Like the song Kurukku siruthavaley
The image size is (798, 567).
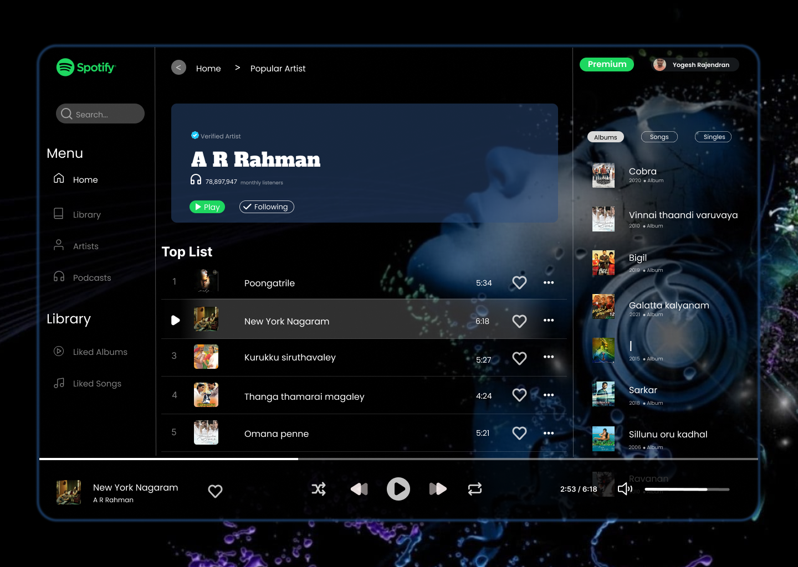(519, 358)
